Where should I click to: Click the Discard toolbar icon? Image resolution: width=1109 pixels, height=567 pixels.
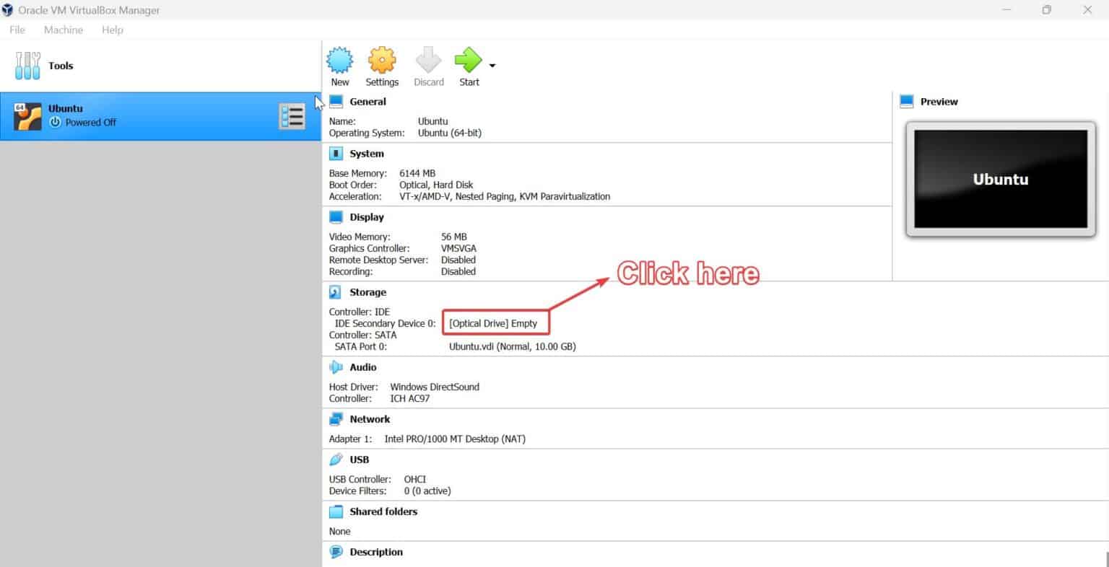click(428, 64)
